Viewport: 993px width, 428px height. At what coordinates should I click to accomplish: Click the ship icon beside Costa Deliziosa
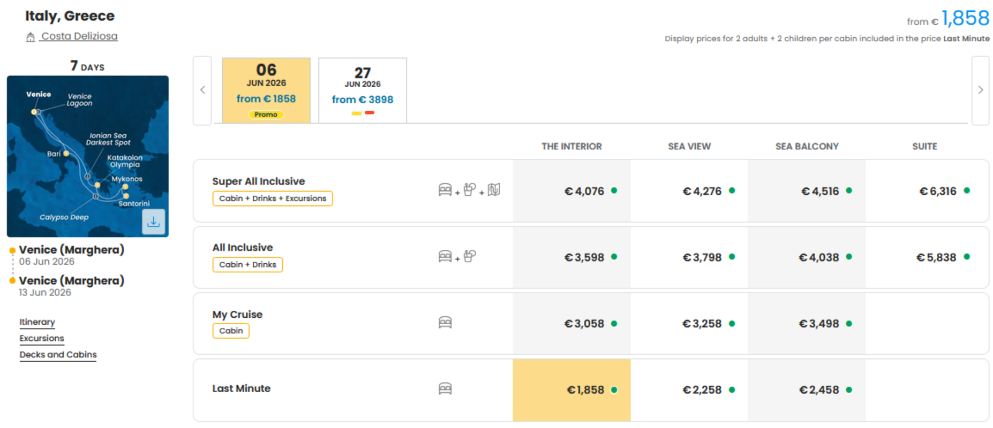tap(31, 37)
